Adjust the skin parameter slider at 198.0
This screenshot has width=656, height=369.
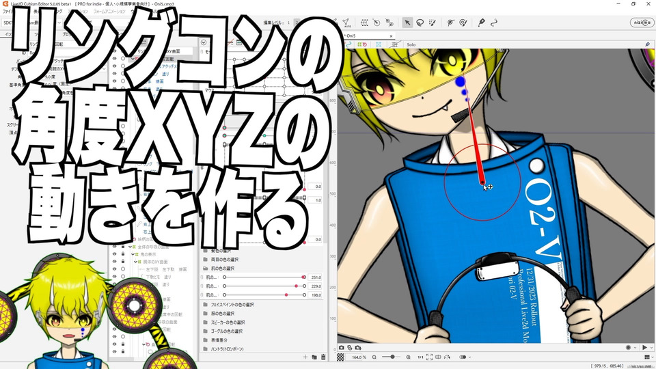tap(264, 295)
